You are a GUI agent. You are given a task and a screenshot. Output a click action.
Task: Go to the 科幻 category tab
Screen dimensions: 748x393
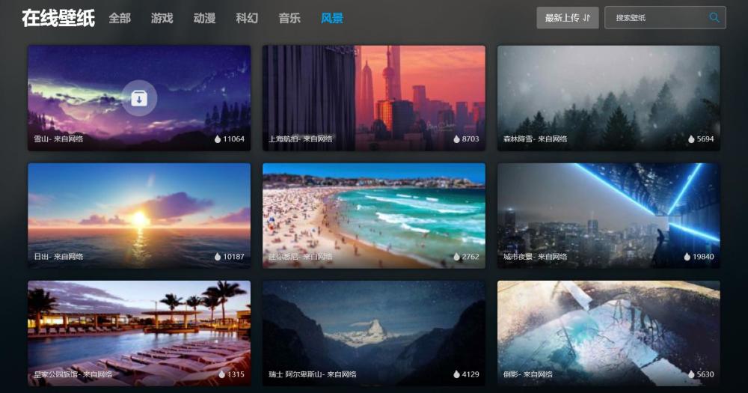(x=247, y=18)
